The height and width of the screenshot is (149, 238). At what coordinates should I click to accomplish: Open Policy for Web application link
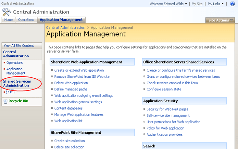[165, 128]
